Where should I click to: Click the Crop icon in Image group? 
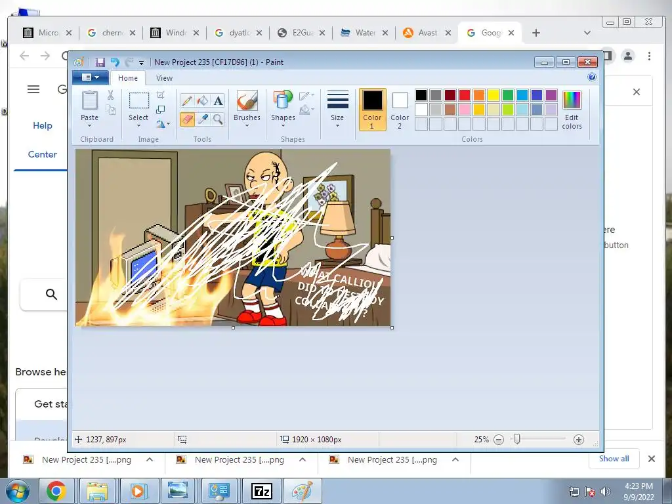click(161, 94)
